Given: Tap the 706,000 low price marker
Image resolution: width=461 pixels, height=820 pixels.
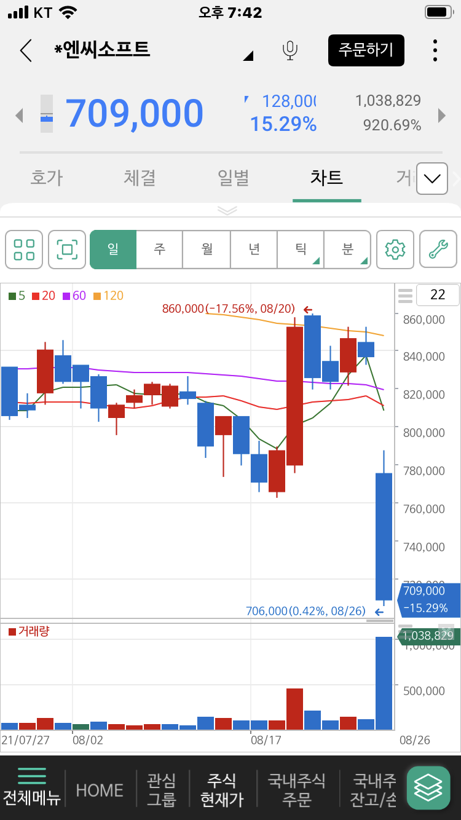Looking at the screenshot, I should 315,612.
